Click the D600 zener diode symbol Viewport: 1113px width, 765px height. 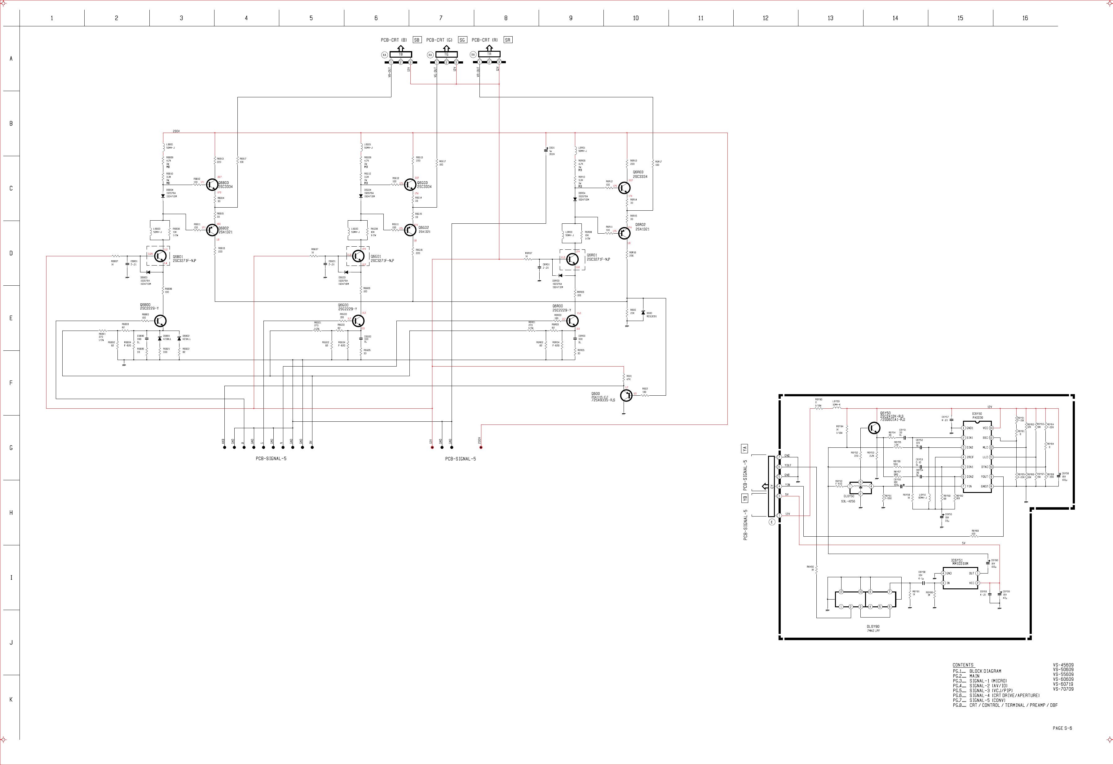[643, 313]
